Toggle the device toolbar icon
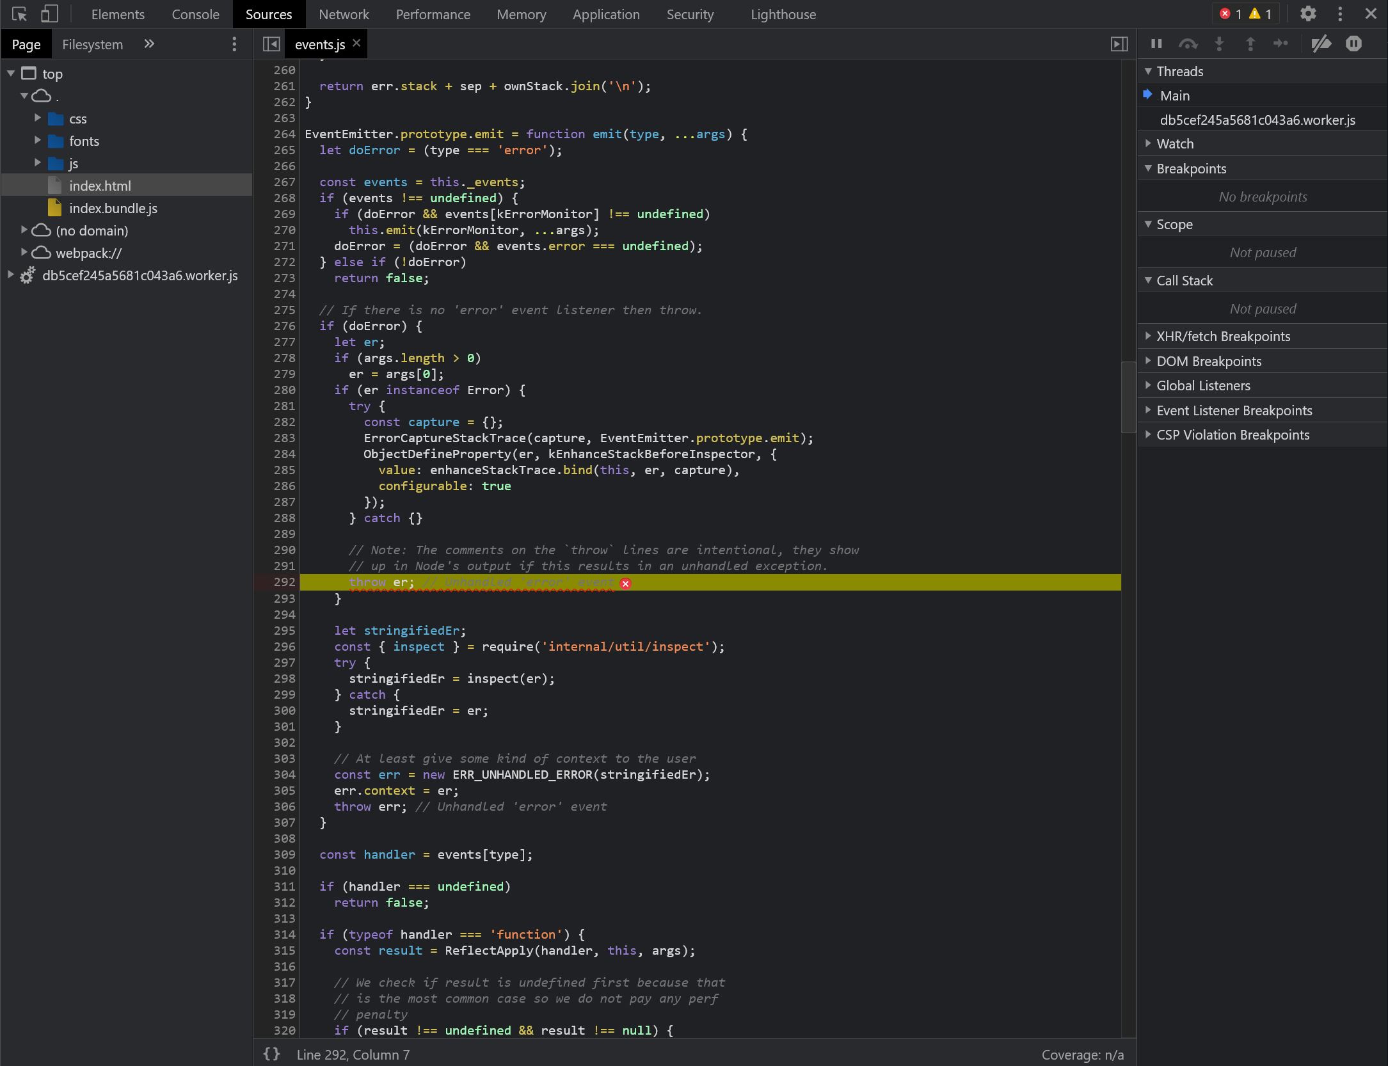Screen dimensions: 1388x1066 tap(49, 14)
